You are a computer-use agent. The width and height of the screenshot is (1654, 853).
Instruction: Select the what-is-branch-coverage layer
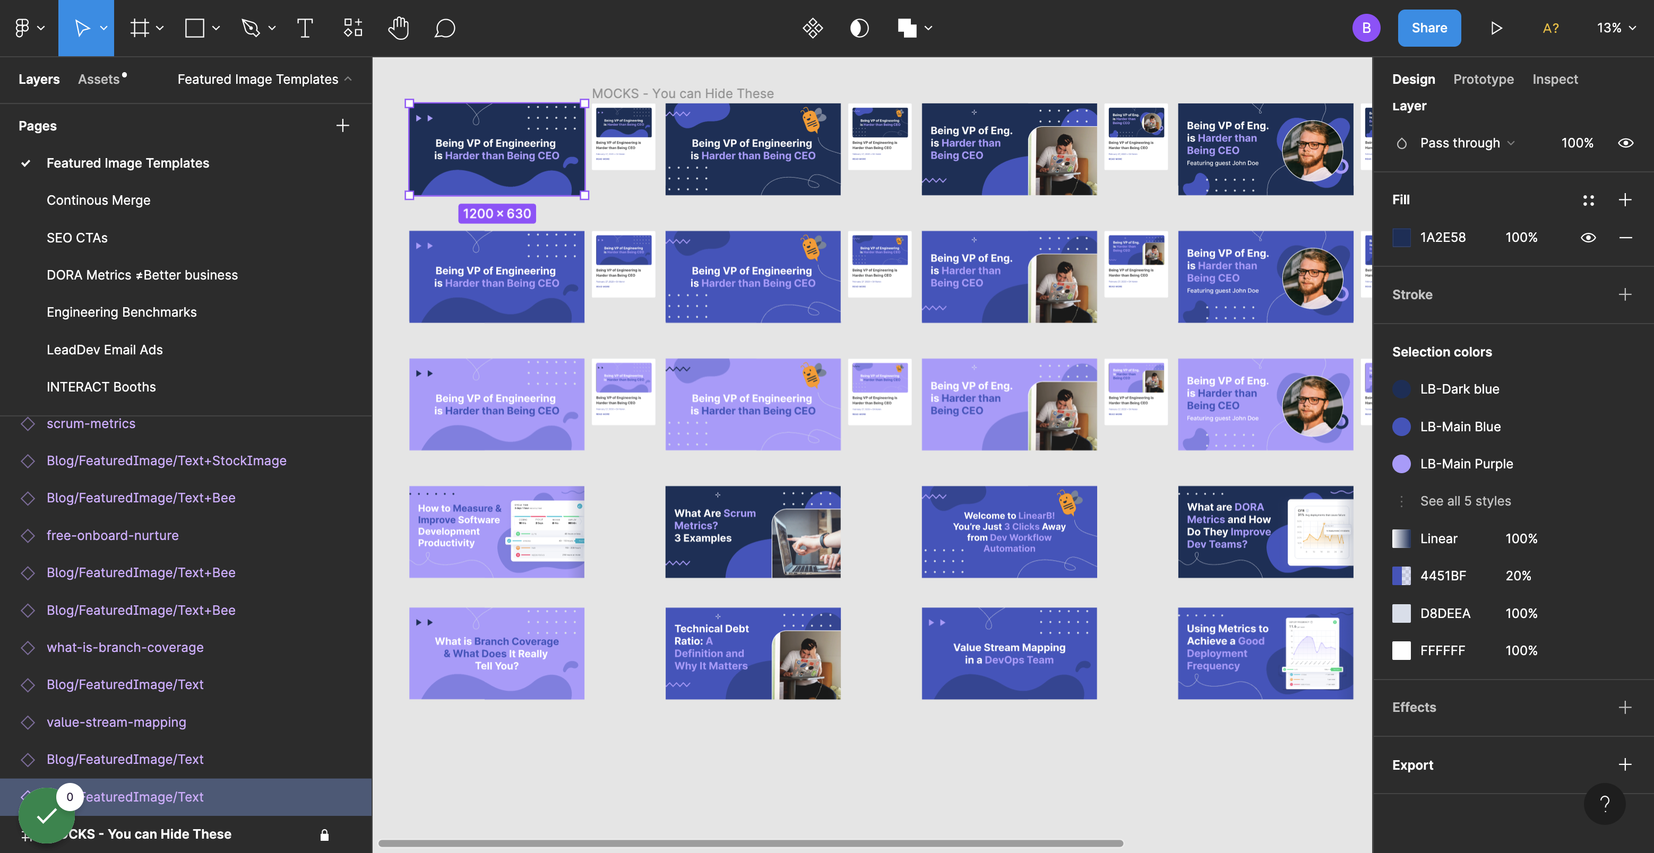(125, 647)
